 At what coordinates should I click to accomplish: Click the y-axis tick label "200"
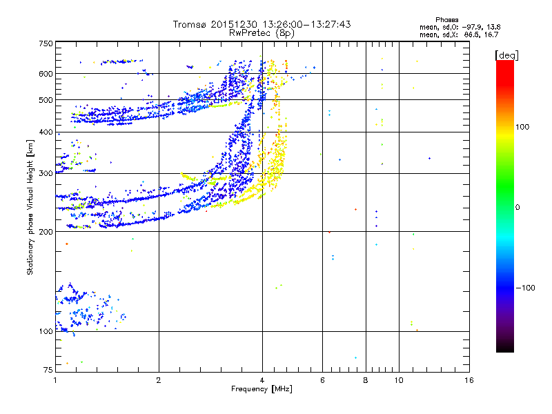(x=46, y=232)
